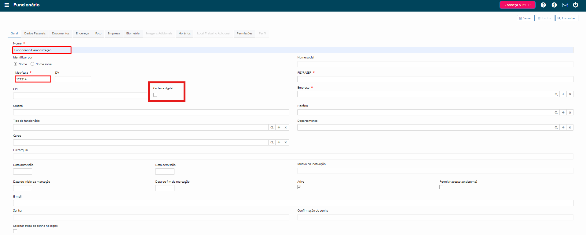
Task: Click the Matrícula input field
Action: [33, 79]
